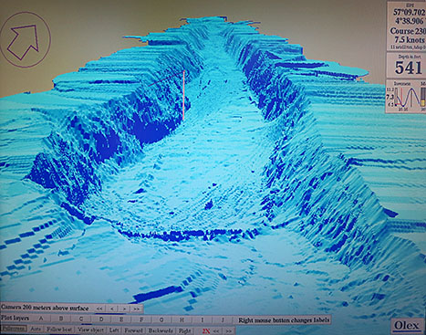Decrease 2X vertical exaggeration with <<
The image size is (426, 335).
click(216, 330)
